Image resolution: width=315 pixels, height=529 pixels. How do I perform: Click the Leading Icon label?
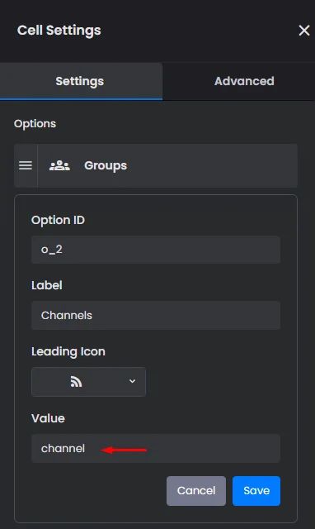click(x=68, y=351)
